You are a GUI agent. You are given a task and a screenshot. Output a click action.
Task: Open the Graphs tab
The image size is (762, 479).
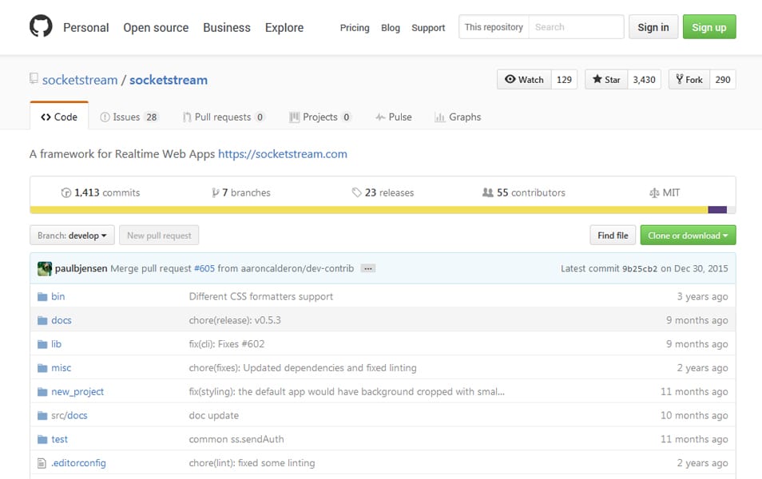point(458,117)
